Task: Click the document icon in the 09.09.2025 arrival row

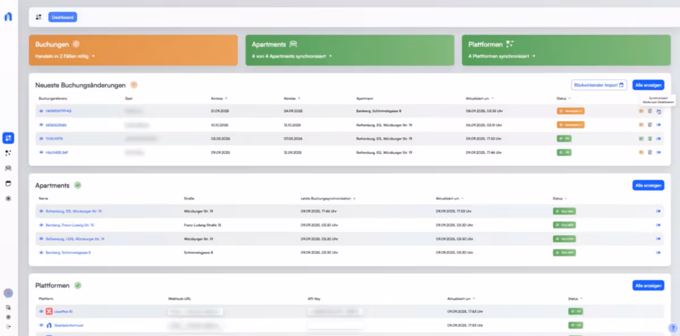Action: 649,152
